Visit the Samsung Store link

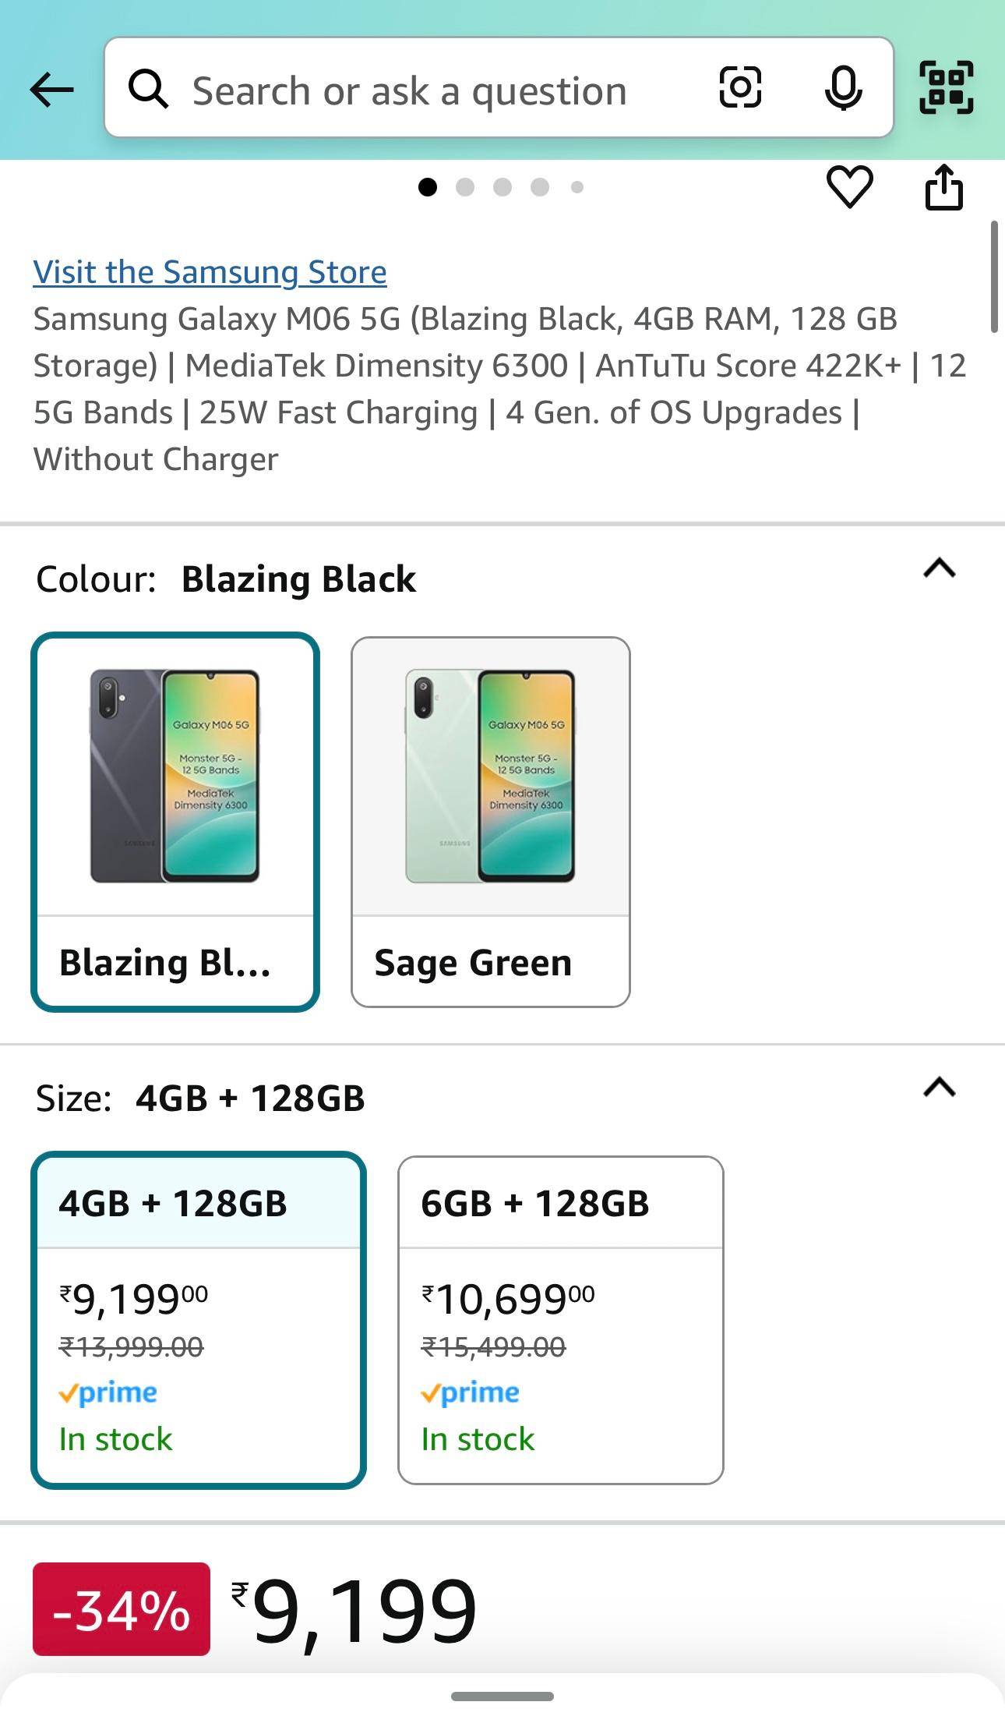coord(210,272)
